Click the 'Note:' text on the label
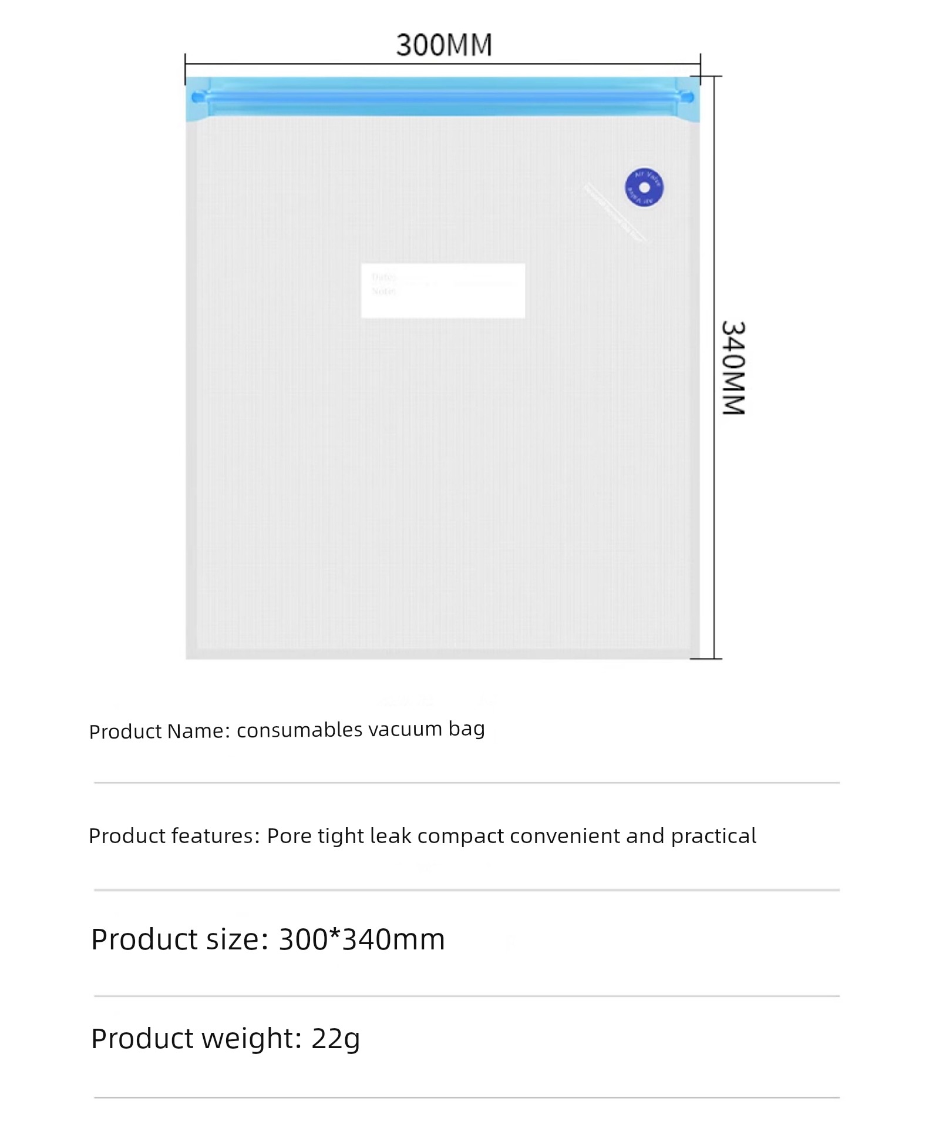929x1138 pixels. point(384,291)
